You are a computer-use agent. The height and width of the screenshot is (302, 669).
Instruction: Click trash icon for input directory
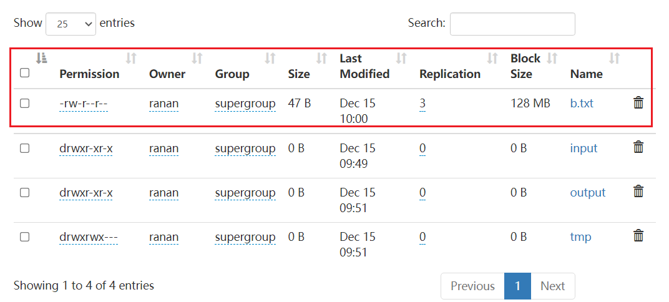click(638, 147)
